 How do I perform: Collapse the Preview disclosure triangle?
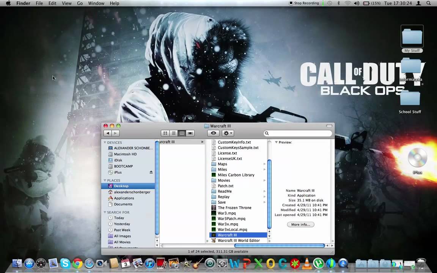pyautogui.click(x=276, y=142)
